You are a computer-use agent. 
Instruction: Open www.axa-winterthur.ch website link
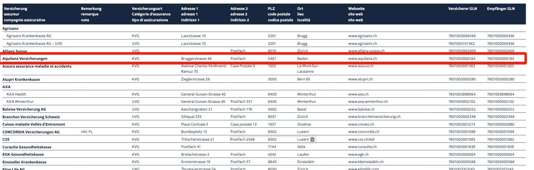point(368,102)
